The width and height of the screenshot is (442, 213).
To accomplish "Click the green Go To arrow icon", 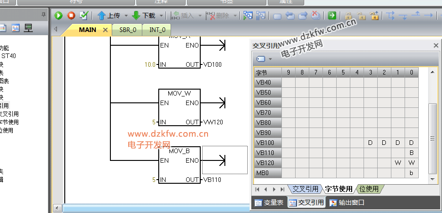I will click(x=332, y=16).
